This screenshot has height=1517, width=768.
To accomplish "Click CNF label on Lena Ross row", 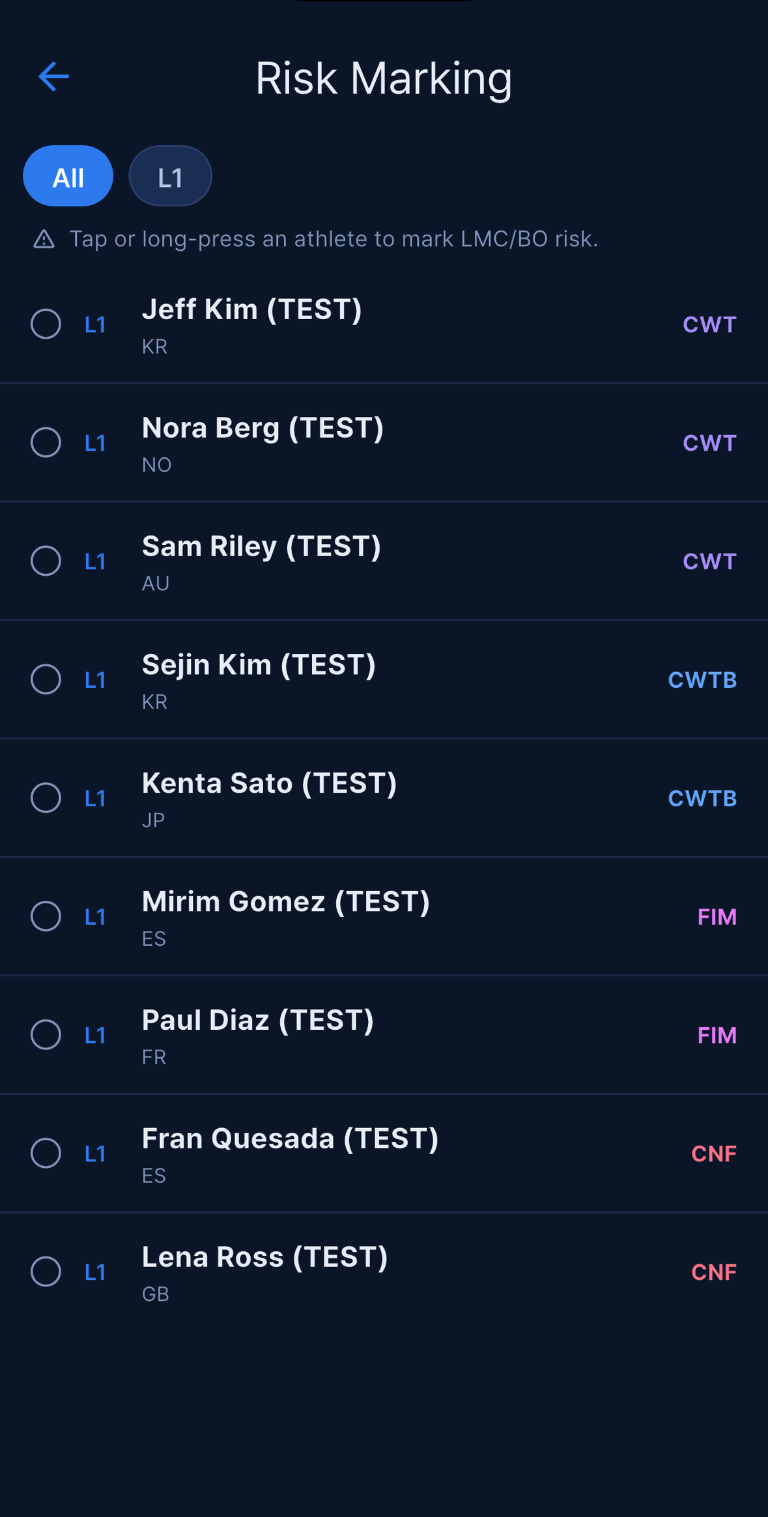I will pyautogui.click(x=714, y=1273).
